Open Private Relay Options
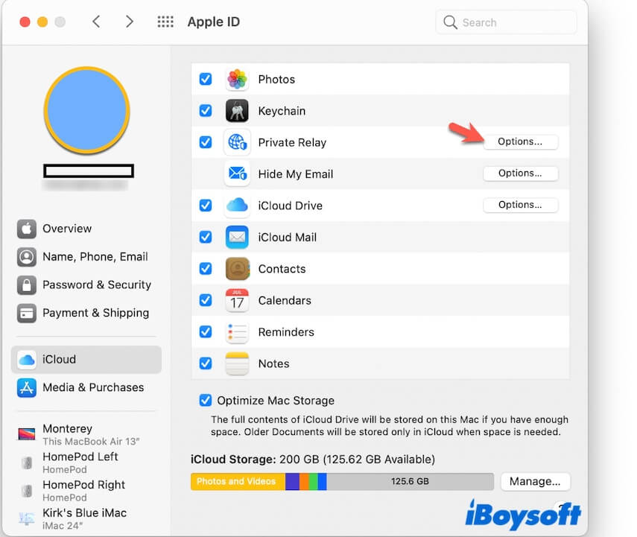 coord(520,142)
